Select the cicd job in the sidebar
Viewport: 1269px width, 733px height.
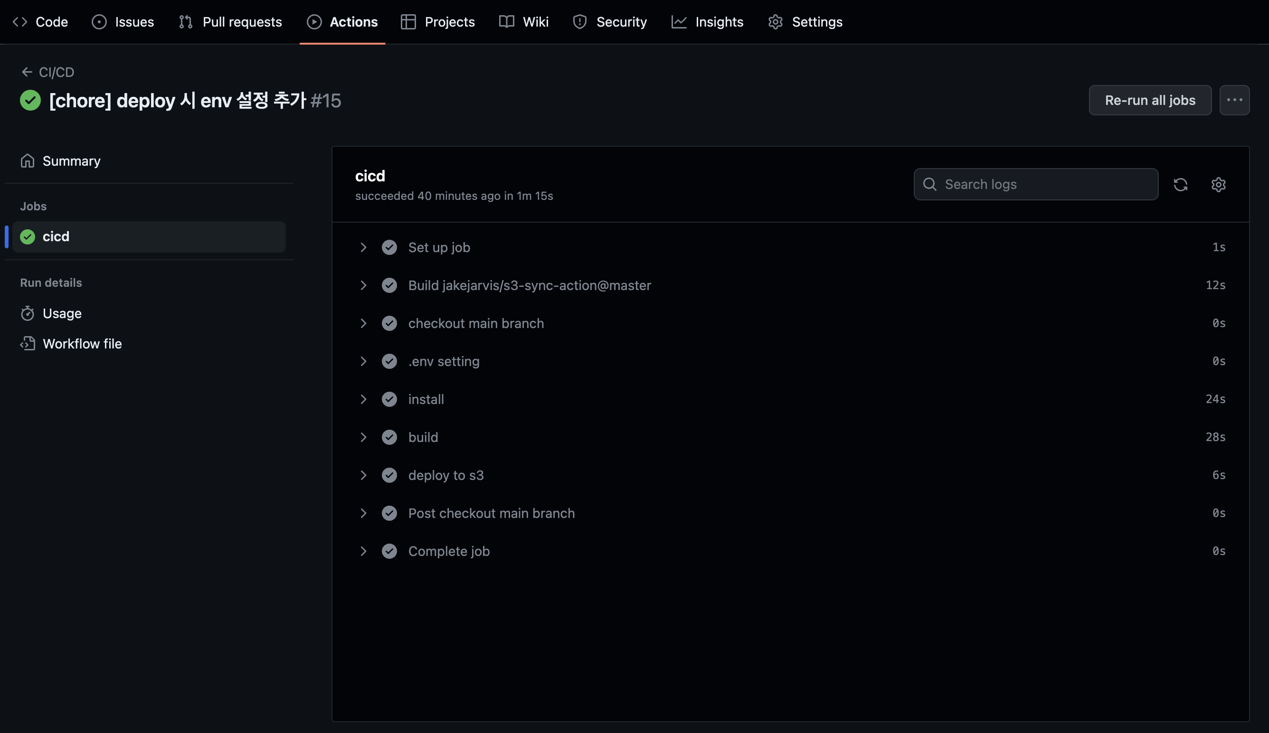tap(149, 236)
